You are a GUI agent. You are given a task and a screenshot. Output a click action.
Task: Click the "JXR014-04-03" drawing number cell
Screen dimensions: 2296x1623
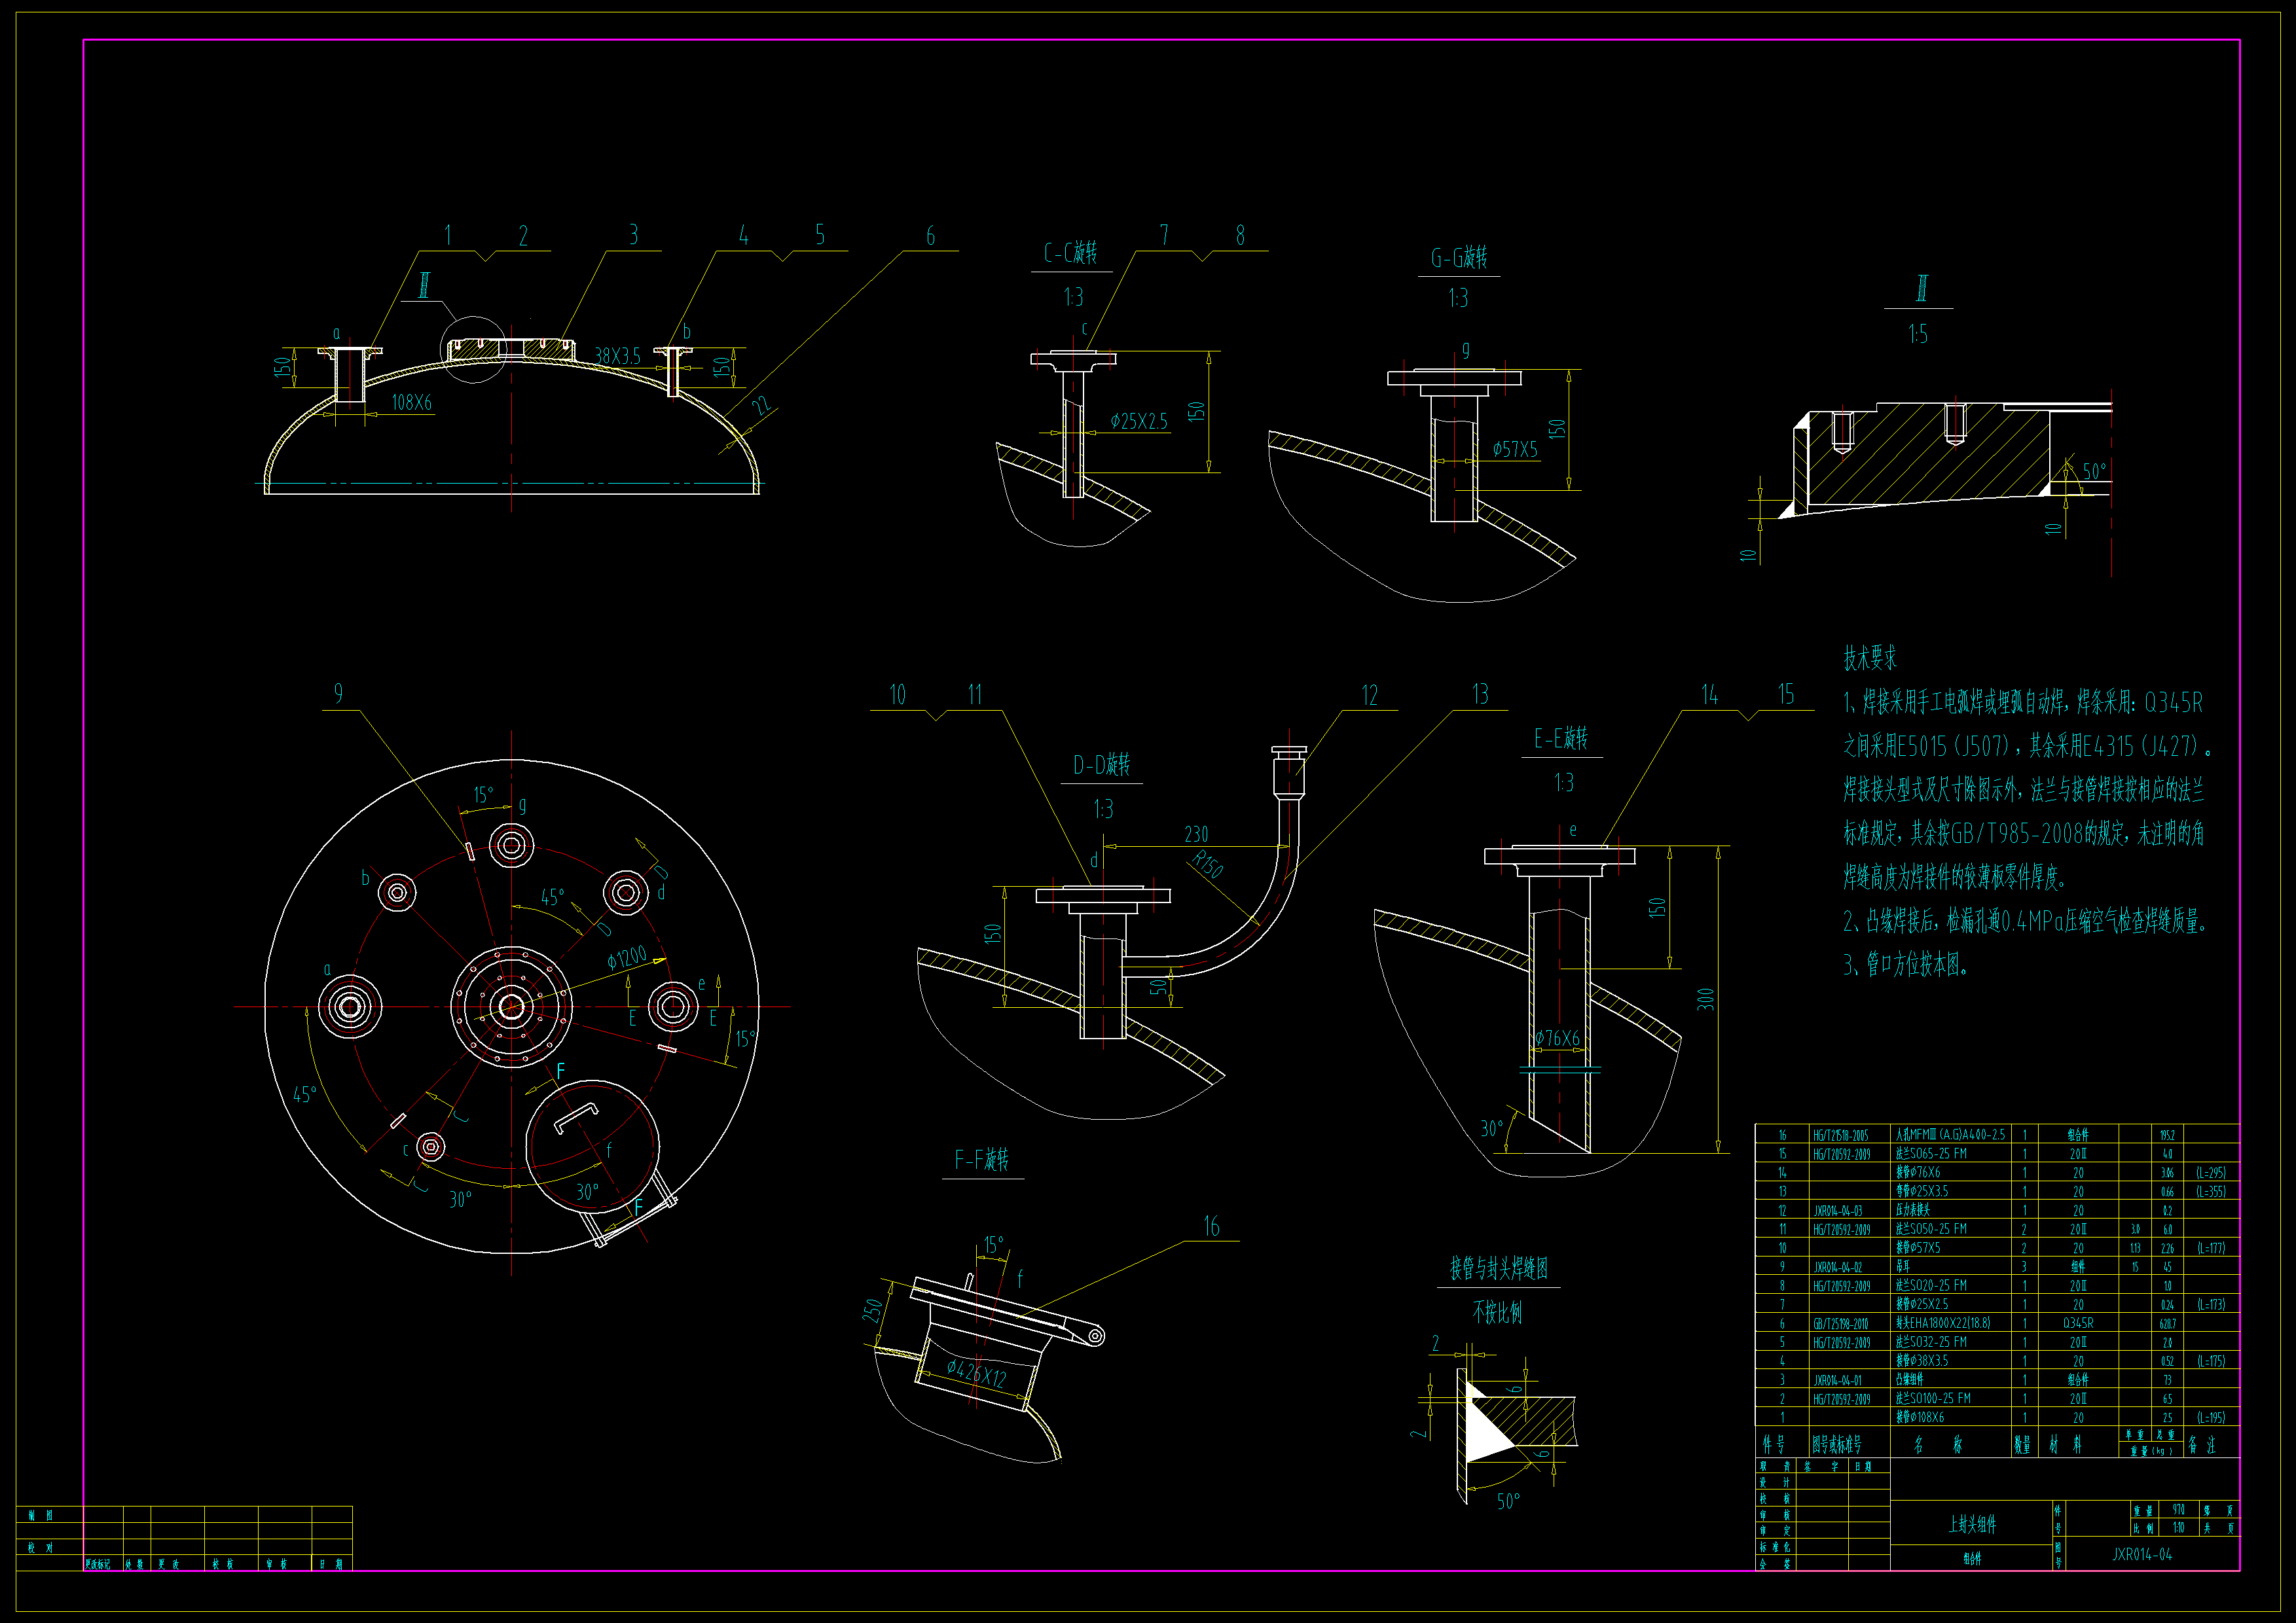pos(1838,1210)
